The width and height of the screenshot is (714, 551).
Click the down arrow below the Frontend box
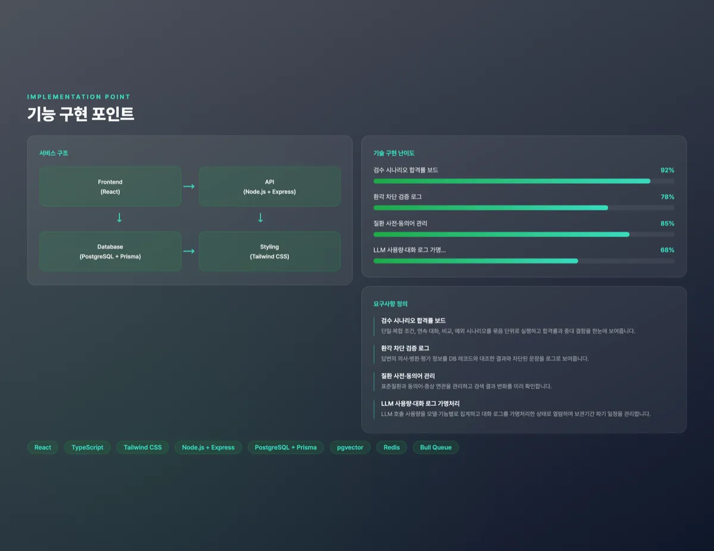click(119, 218)
